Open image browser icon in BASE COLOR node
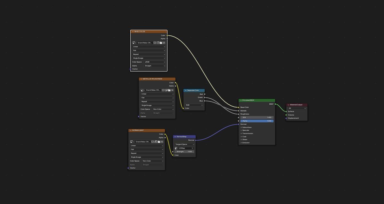Viewport: 384px width, 204px height. point(134,43)
